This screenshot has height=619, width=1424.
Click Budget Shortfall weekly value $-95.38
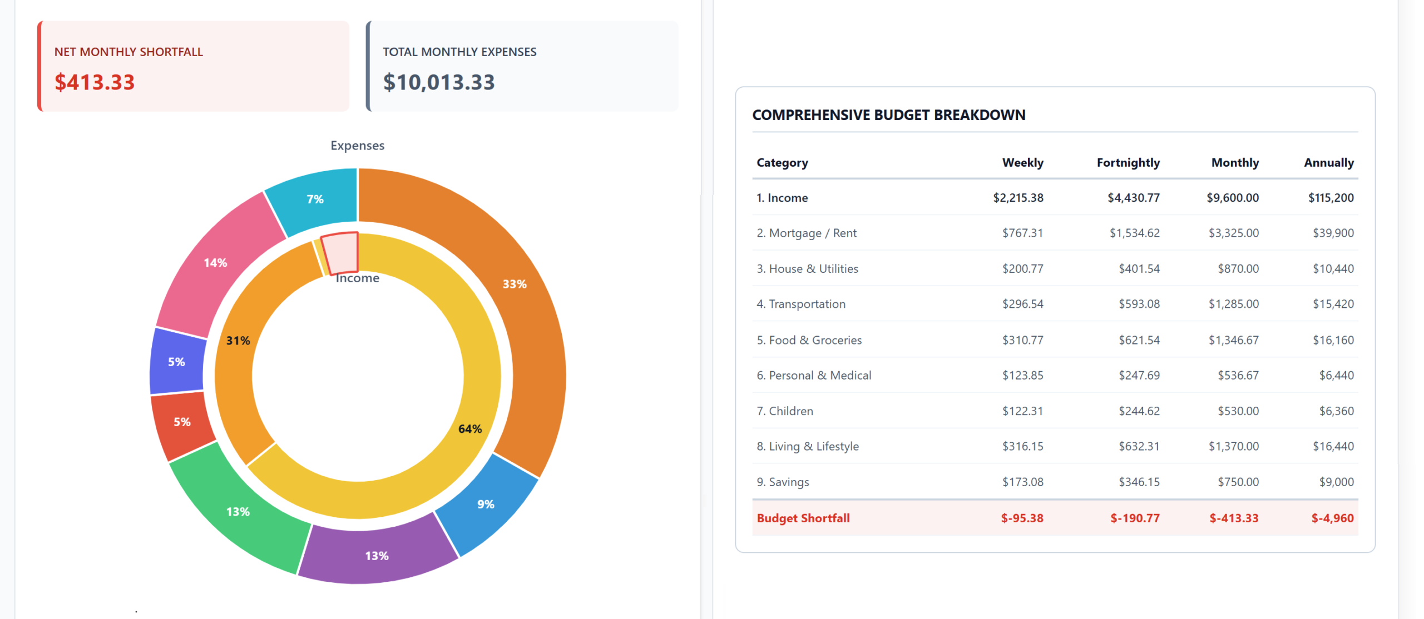pos(1022,518)
